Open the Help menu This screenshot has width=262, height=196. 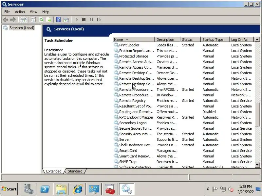tap(46, 12)
